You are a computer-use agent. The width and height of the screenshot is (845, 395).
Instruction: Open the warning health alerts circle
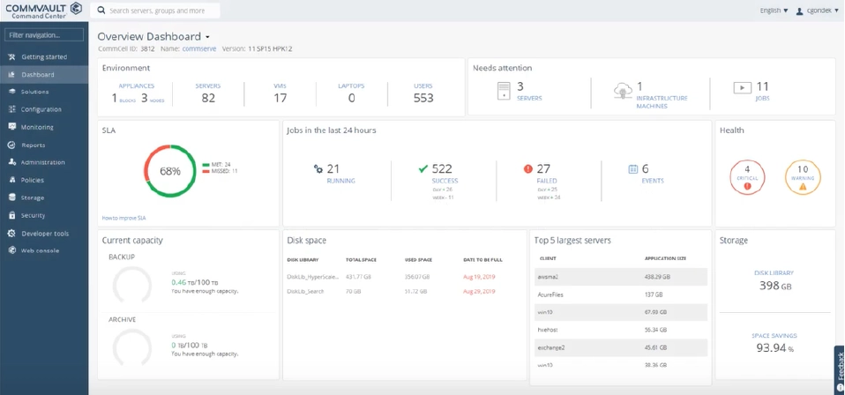point(802,175)
